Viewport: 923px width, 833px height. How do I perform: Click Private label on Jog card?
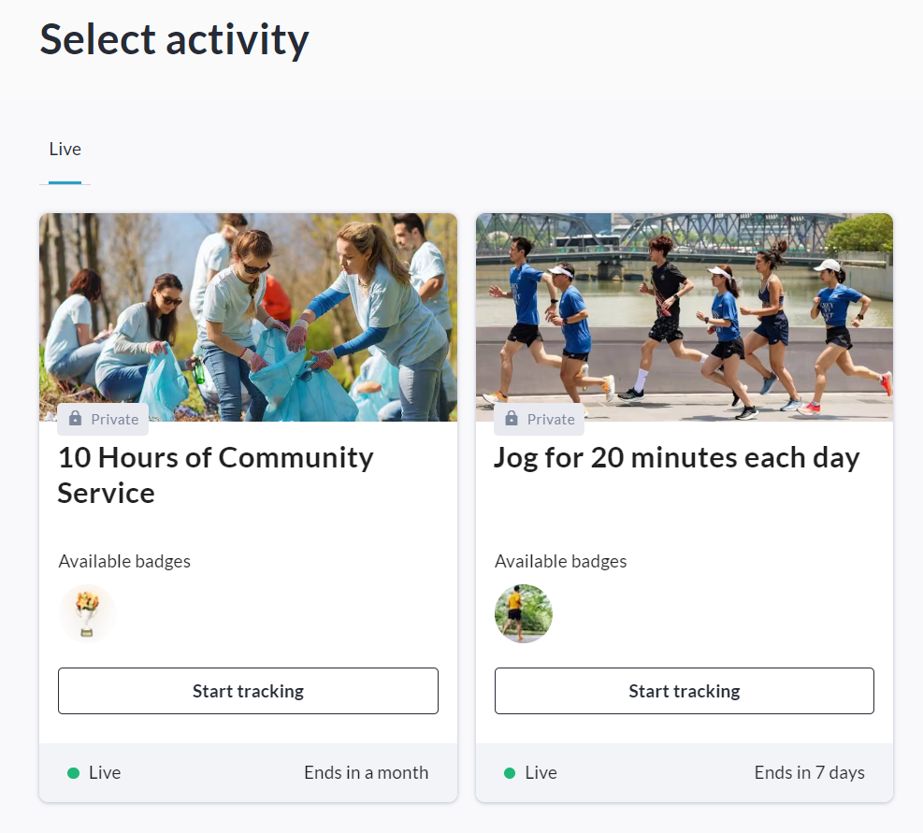[551, 420]
